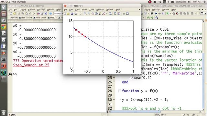This screenshot has height=116, width=207.
Task: Open the View menu in Figure 1
Action: point(77,10)
